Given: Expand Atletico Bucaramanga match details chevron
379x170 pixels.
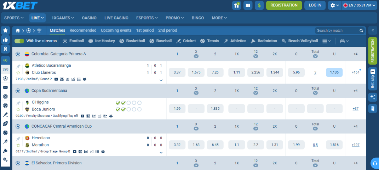Looking at the screenshot, I should click(161, 80).
